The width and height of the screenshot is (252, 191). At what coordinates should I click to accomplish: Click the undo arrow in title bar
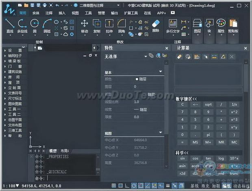tap(57, 5)
